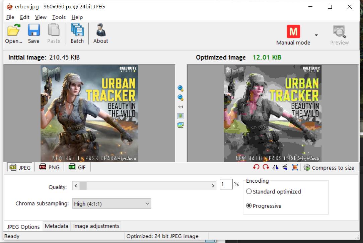Click Quality slider right arrow
Image resolution: width=363 pixels, height=243 pixels.
tap(213, 186)
